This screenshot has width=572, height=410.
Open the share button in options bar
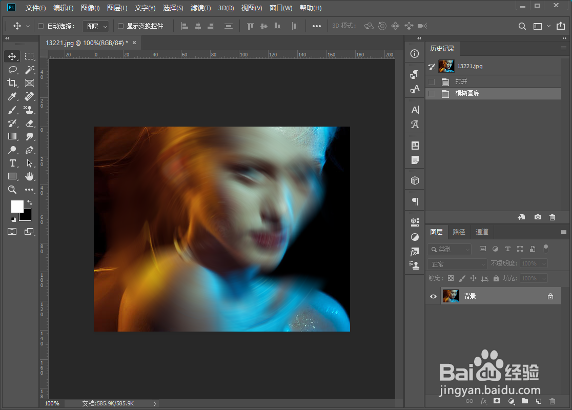click(560, 26)
